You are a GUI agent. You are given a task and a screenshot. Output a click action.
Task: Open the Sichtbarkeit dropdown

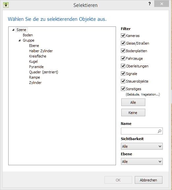(x=142, y=146)
